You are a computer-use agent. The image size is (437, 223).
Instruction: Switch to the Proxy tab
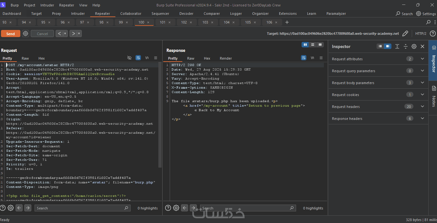pyautogui.click(x=57, y=14)
